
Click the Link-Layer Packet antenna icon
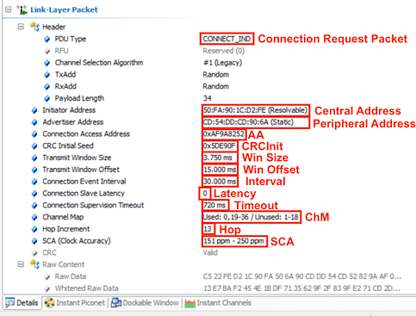22,9
